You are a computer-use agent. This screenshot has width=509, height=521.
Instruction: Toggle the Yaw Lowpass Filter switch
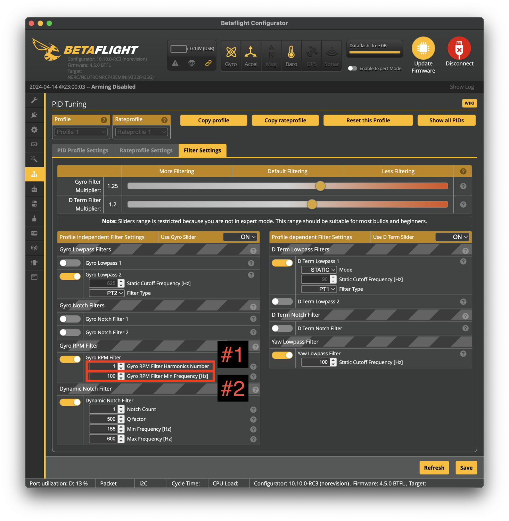coord(282,355)
